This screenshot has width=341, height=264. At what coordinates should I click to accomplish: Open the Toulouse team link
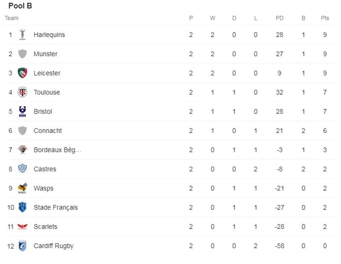[46, 92]
